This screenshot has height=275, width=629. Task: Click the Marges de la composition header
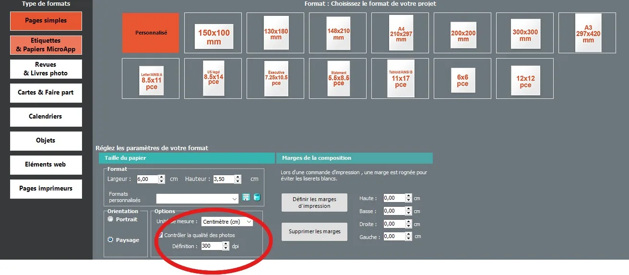coord(355,158)
